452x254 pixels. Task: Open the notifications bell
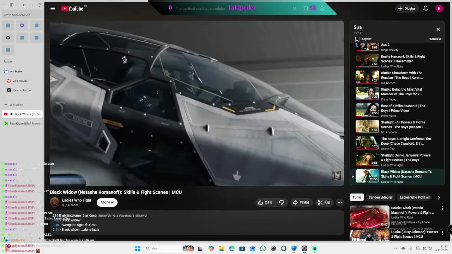pyautogui.click(x=426, y=8)
